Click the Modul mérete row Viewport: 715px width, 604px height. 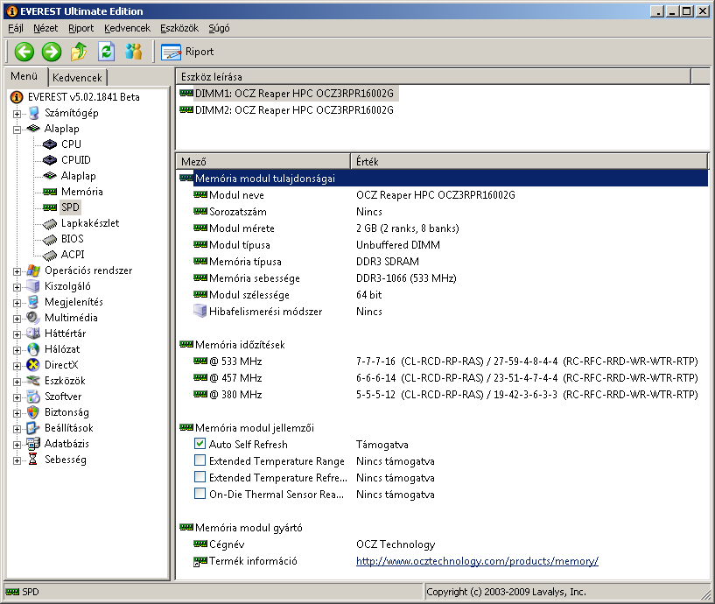444,228
